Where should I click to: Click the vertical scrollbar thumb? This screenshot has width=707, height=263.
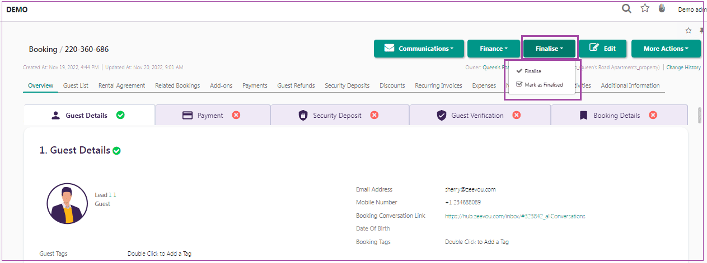click(699, 115)
